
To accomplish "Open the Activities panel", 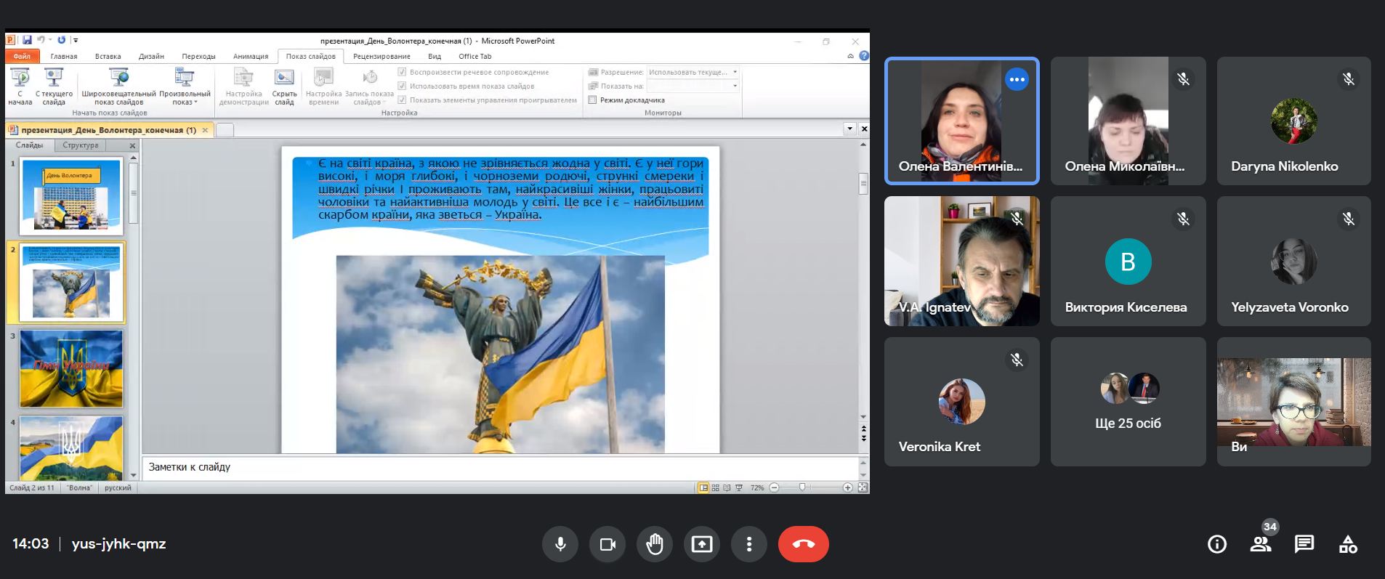I will (1348, 544).
